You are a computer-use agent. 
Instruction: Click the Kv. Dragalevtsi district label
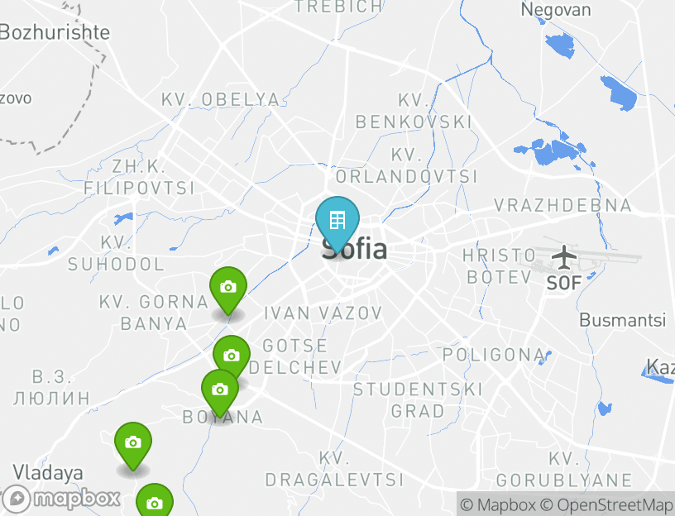(x=334, y=469)
